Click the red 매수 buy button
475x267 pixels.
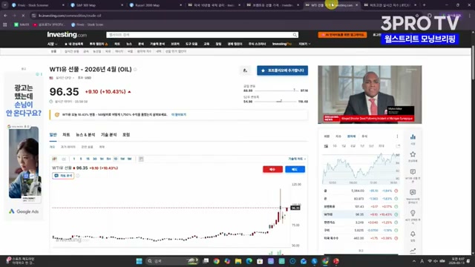pyautogui.click(x=272, y=169)
